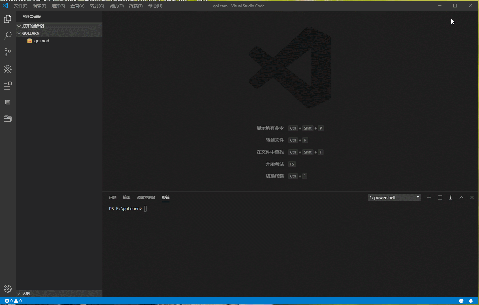
Task: Kill the terminal with trash icon
Action: click(451, 197)
